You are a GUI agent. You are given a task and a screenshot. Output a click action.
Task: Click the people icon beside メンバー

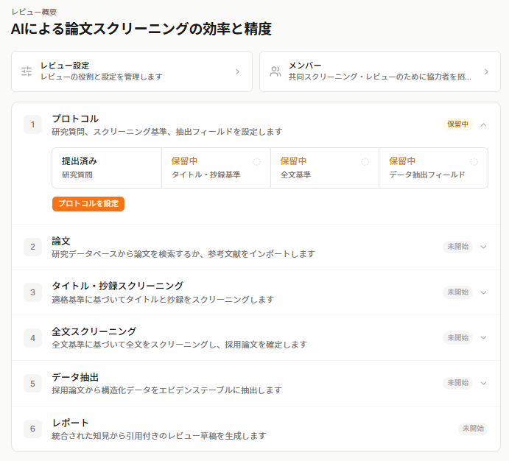click(x=275, y=71)
